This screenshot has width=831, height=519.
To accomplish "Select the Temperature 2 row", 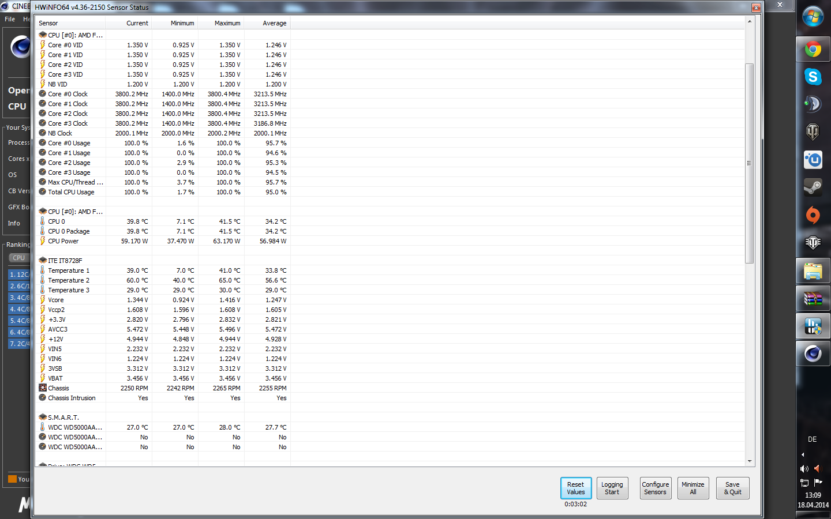I will point(163,280).
